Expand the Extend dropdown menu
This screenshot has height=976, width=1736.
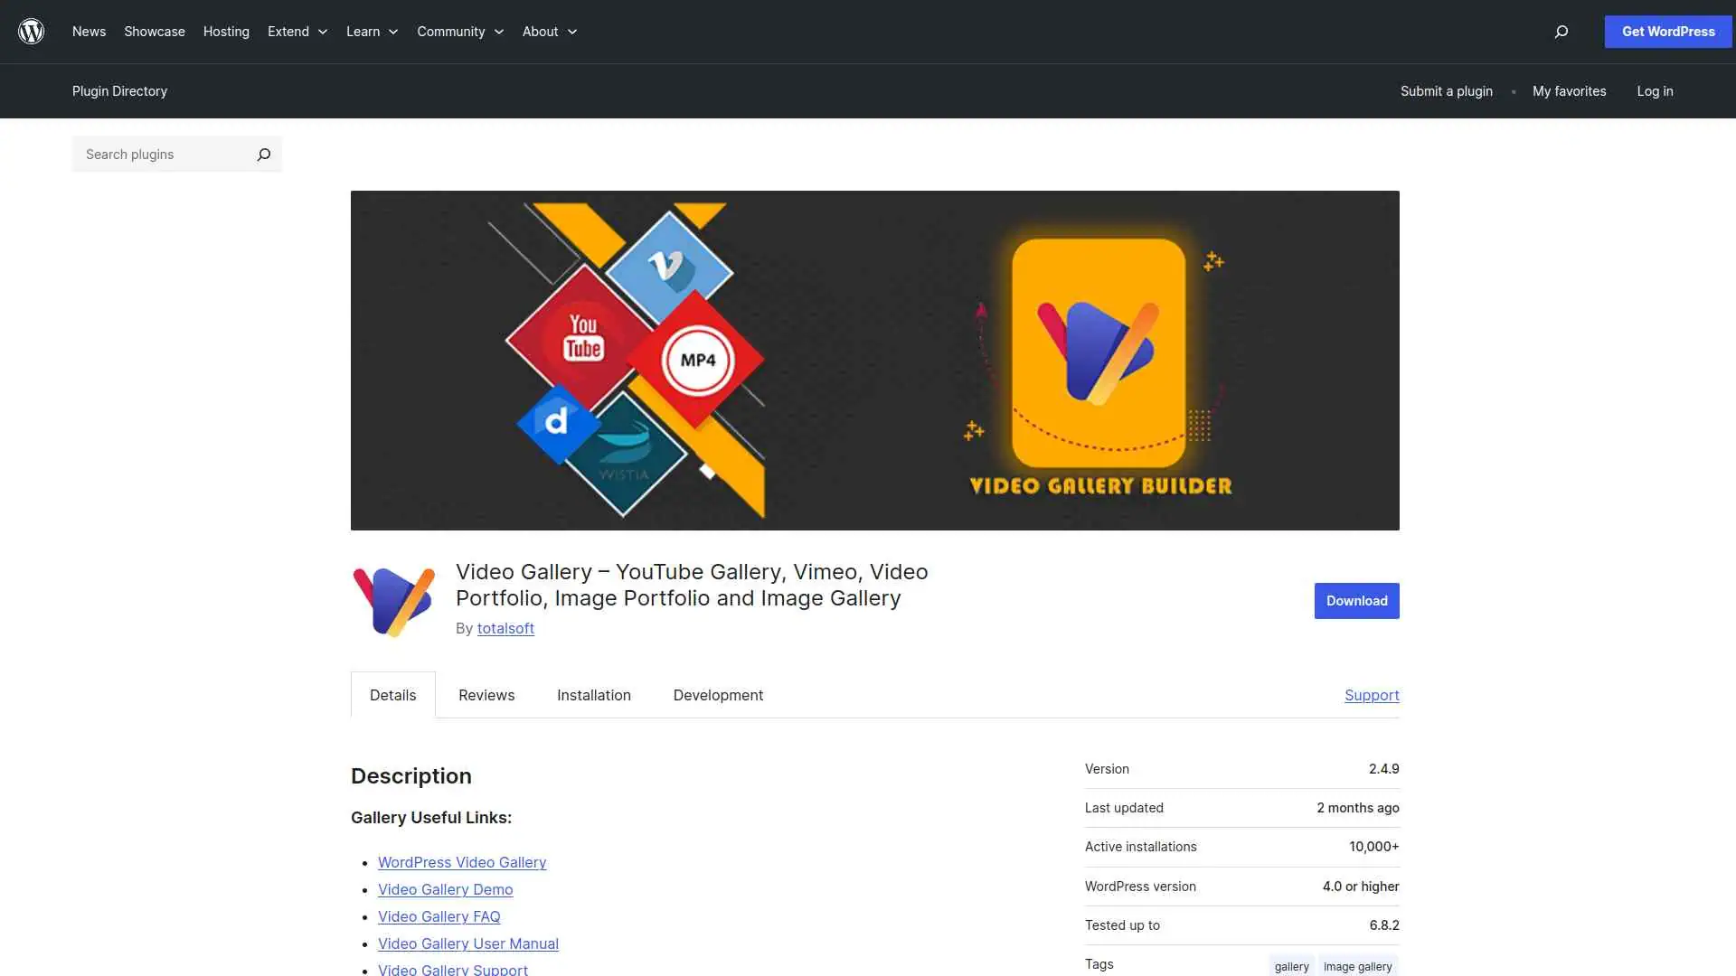(297, 32)
